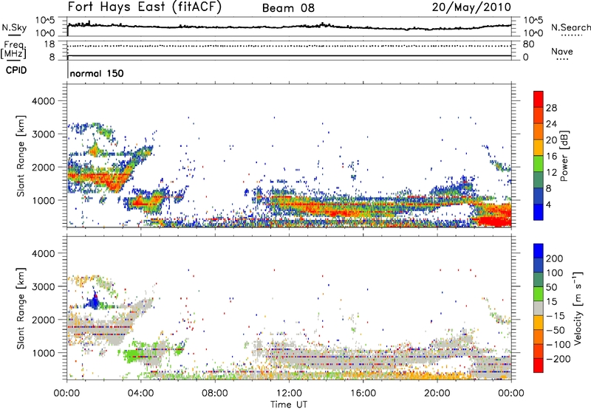Click the '18' frequency axis label
Image resolution: width=591 pixels, height=409 pixels.
click(x=49, y=44)
